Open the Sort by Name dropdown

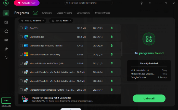61,21
